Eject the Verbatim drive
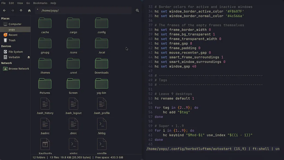 [x=29, y=57]
